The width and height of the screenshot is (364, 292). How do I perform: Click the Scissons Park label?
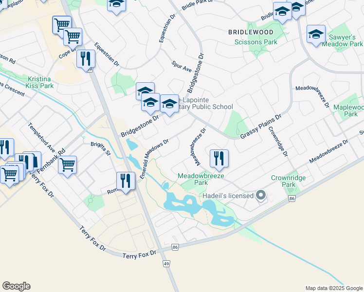[256, 42]
